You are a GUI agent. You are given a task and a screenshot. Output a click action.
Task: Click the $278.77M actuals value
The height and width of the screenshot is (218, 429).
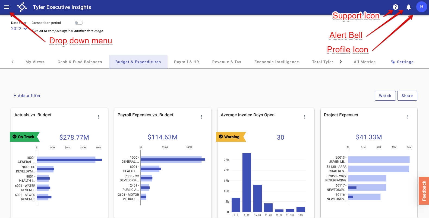click(74, 137)
